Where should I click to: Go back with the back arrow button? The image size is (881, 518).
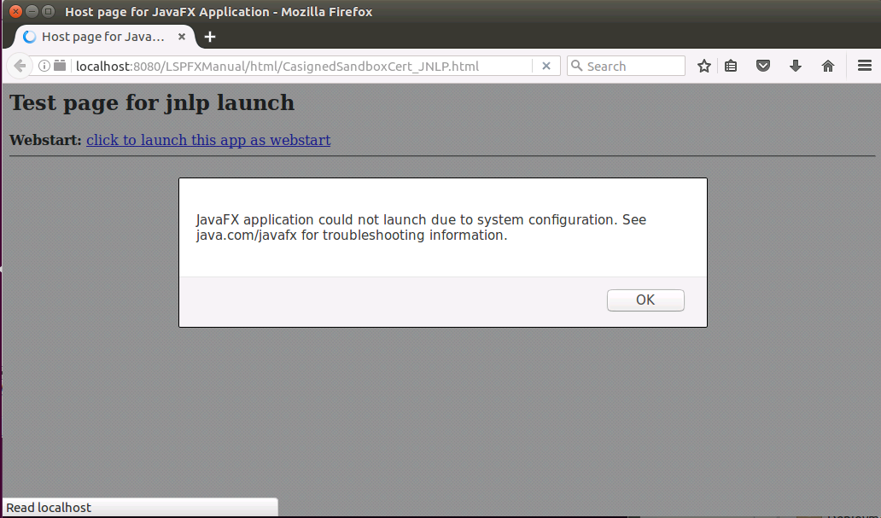pos(20,66)
